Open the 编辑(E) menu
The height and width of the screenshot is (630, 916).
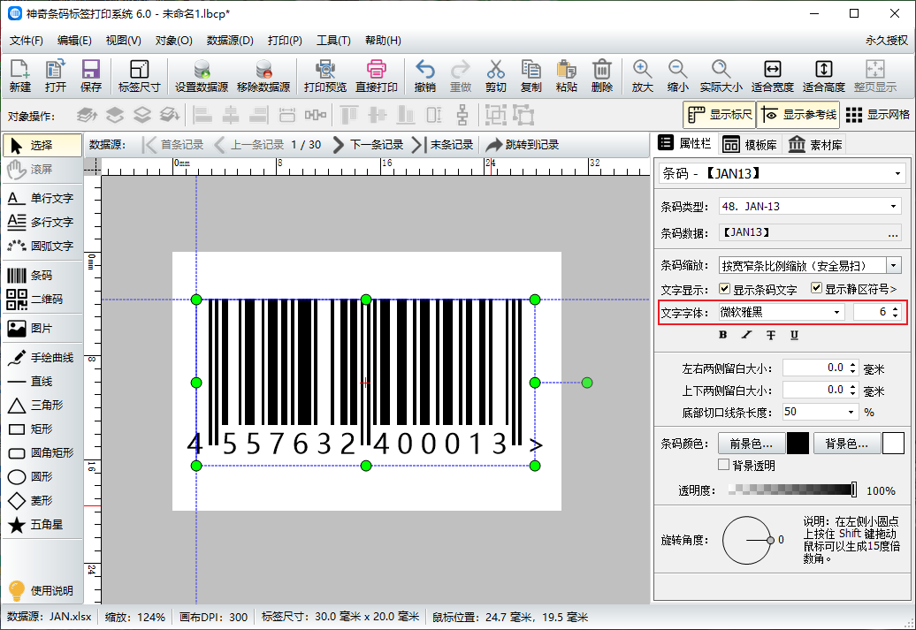coord(74,41)
